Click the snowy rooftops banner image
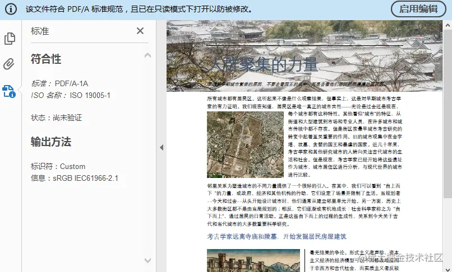Image resolution: width=452 pixels, height=272 pixels. [305, 56]
